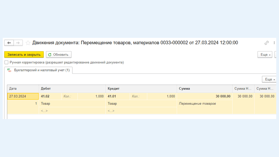Click the Кредит column header

pos(141,89)
